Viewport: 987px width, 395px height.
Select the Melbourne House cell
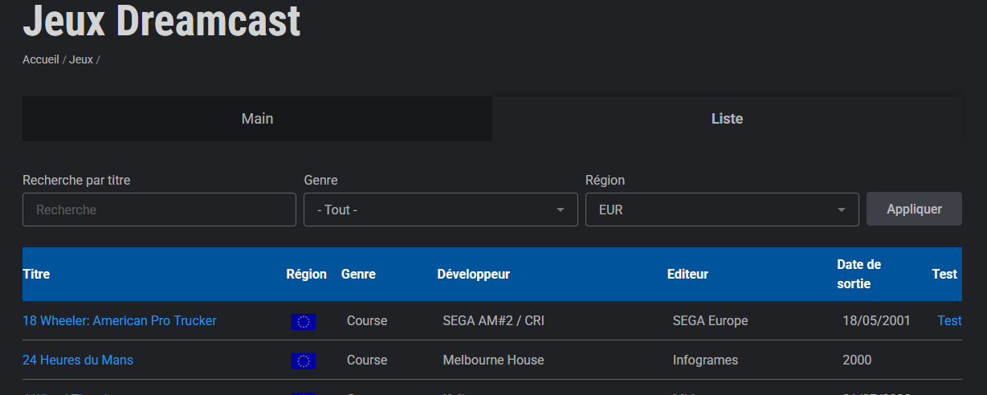[493, 360]
